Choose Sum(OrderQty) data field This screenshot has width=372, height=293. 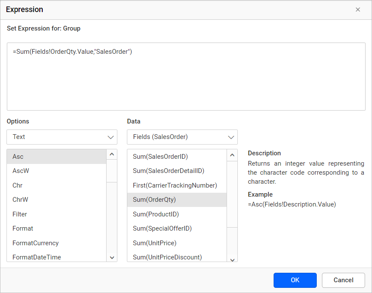(x=177, y=200)
